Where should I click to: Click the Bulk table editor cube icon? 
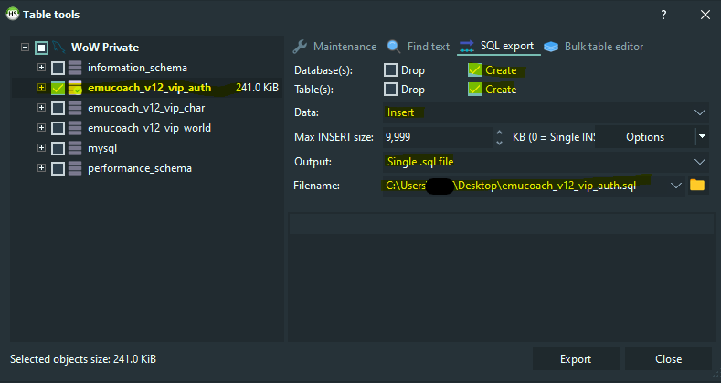tap(550, 47)
